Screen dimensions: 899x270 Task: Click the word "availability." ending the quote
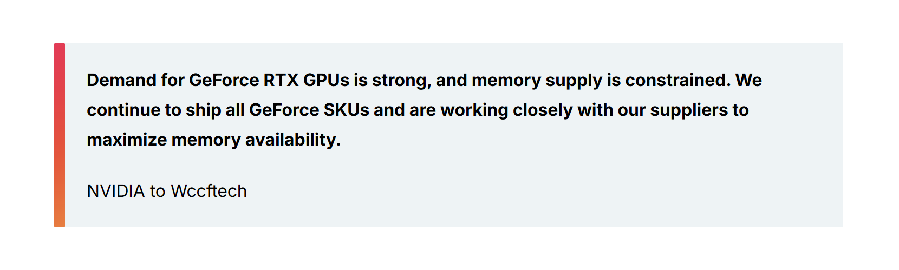293,140
